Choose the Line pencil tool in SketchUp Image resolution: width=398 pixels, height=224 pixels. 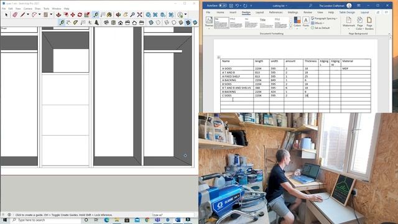pos(23,15)
